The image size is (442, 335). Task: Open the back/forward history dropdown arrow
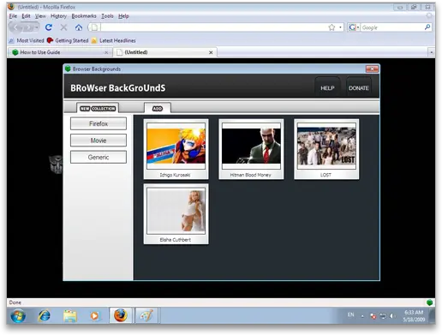coord(37,27)
